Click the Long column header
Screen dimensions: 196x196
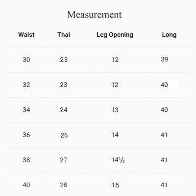click(x=169, y=35)
